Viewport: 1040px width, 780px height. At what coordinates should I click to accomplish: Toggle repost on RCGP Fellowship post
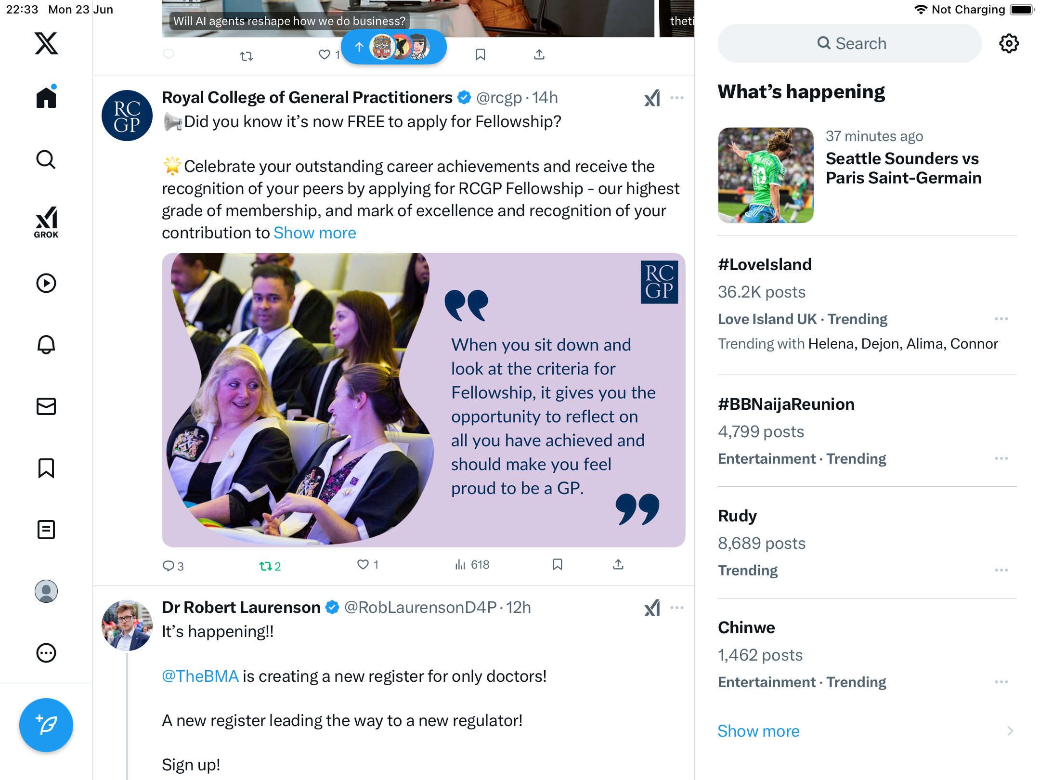point(270,566)
